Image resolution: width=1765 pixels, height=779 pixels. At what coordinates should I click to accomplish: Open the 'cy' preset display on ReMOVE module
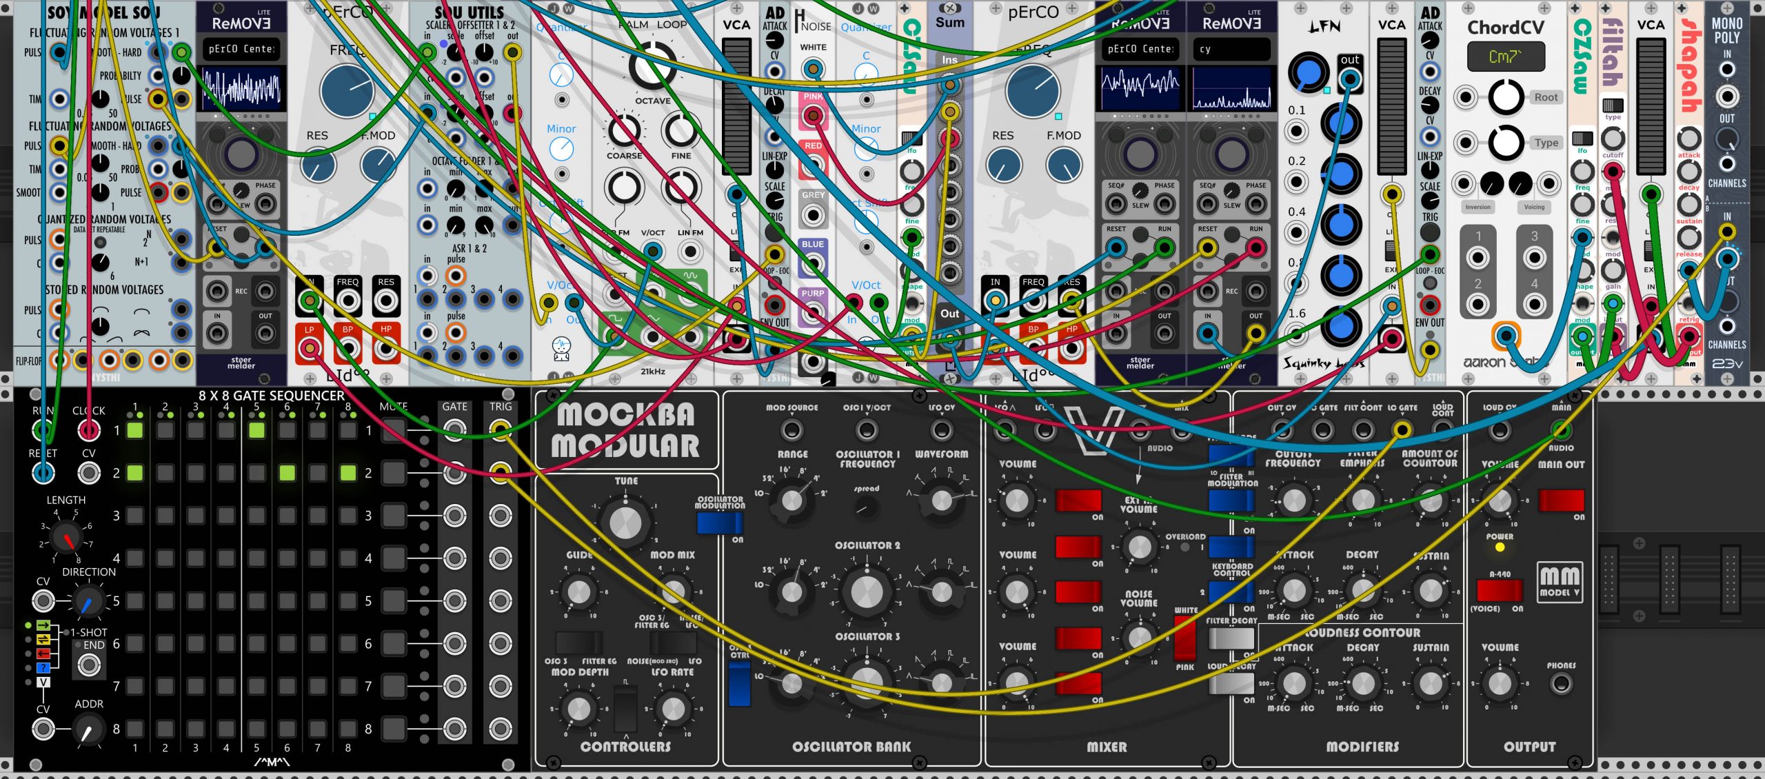[x=1231, y=49]
